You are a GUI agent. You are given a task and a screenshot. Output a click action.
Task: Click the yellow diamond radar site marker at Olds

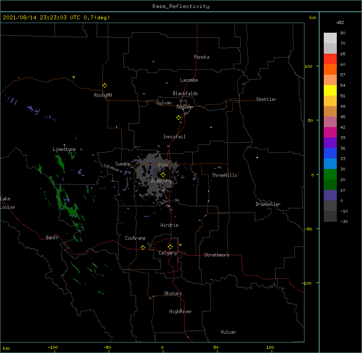pos(163,175)
